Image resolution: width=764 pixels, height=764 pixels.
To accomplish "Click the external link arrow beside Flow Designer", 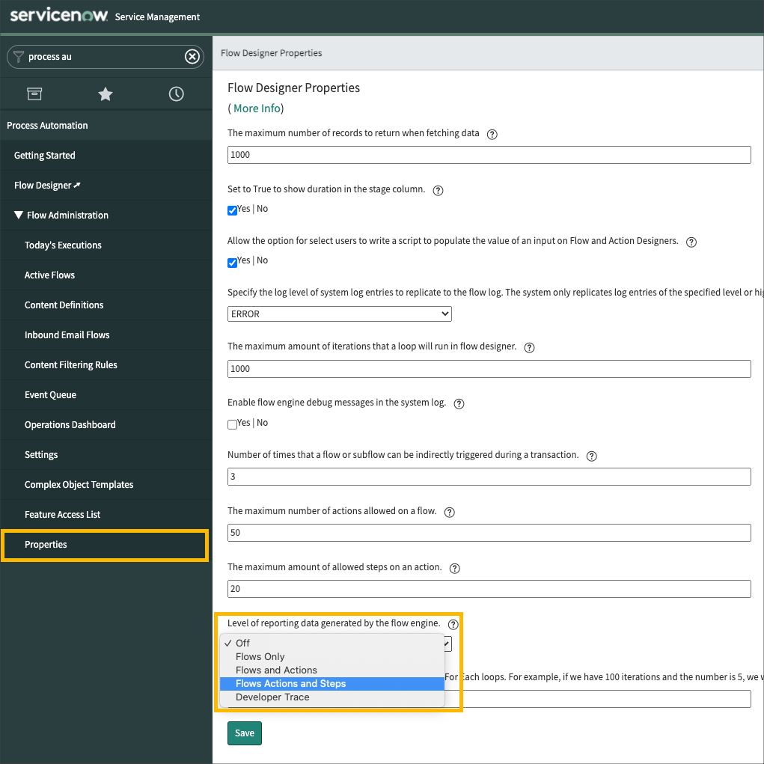I will [79, 185].
